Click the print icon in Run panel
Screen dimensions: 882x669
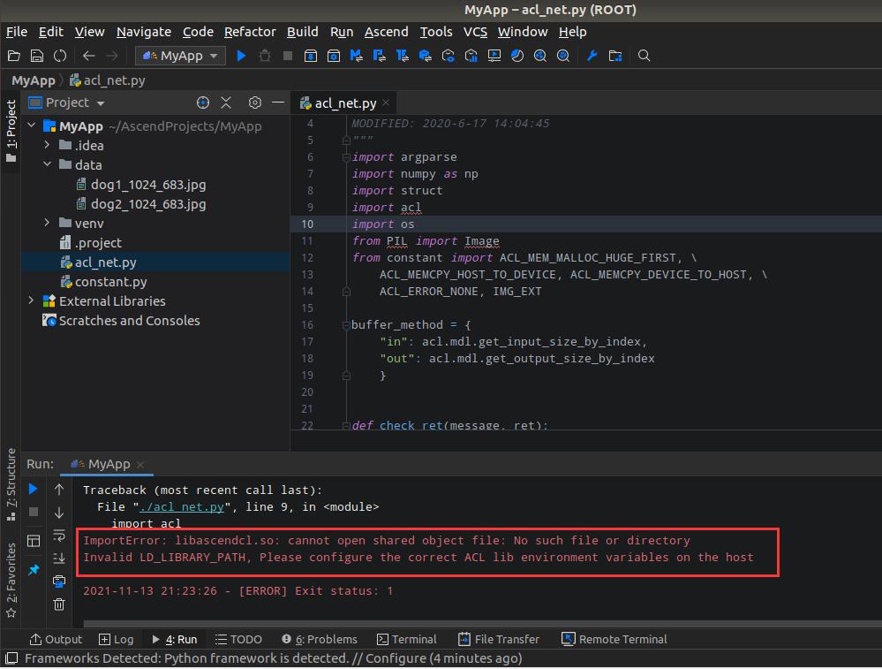coord(59,582)
